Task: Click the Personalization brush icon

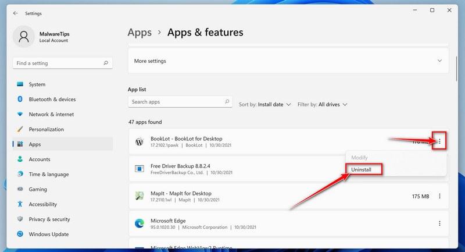Action: [20, 129]
